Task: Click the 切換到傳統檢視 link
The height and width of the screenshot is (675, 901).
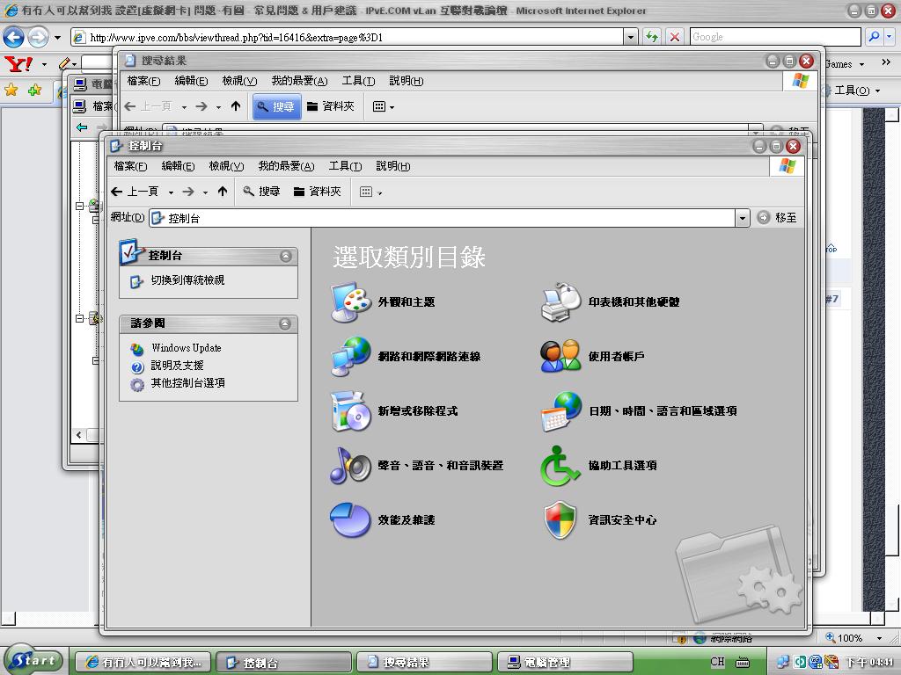Action: (187, 280)
